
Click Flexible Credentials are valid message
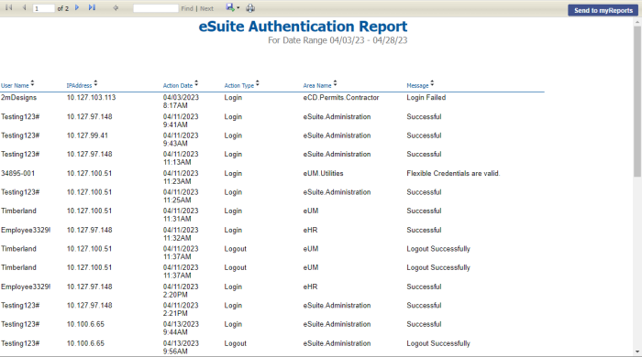[x=453, y=173]
